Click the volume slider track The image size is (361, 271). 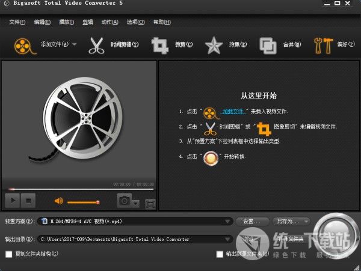[x=82, y=202]
